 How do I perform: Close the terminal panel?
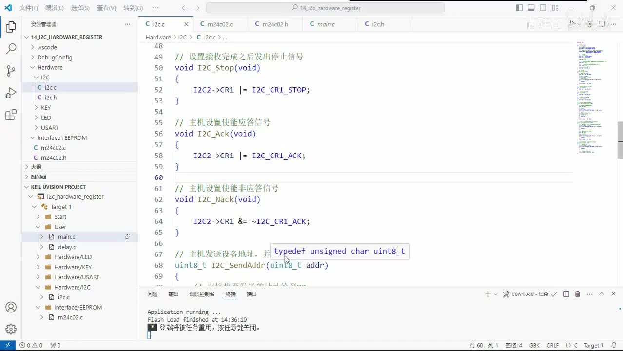click(613, 294)
